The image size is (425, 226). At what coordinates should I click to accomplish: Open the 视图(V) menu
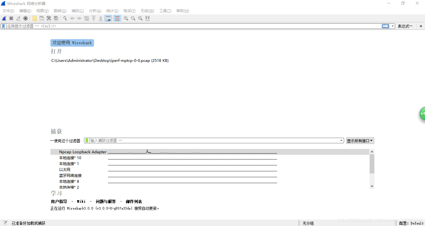click(43, 11)
